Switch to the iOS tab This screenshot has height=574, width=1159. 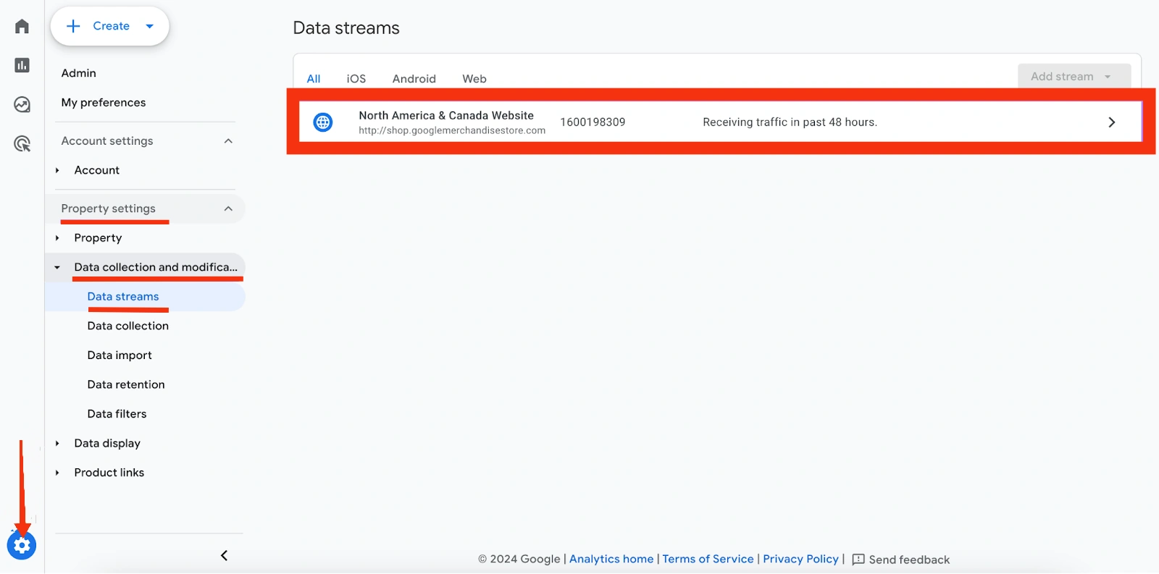click(356, 79)
